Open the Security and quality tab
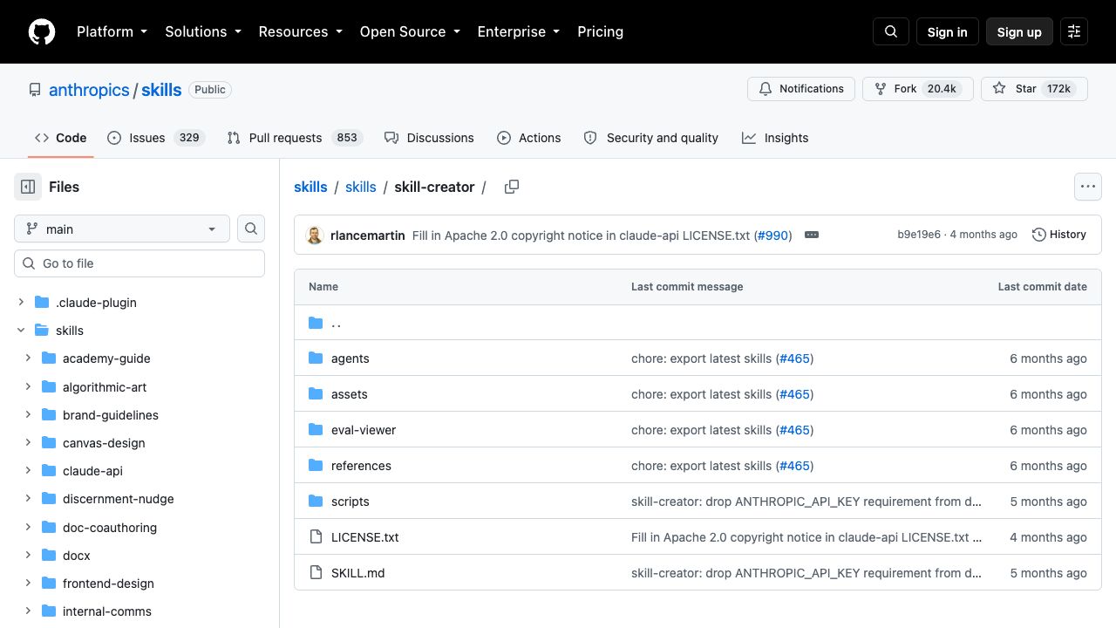 (x=651, y=138)
